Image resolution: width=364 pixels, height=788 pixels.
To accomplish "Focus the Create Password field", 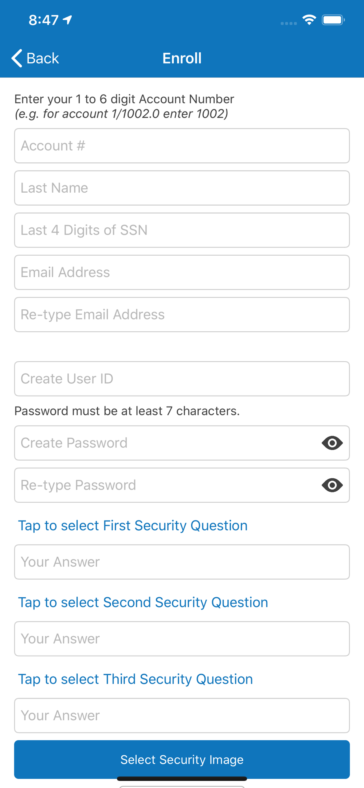I will click(x=167, y=443).
